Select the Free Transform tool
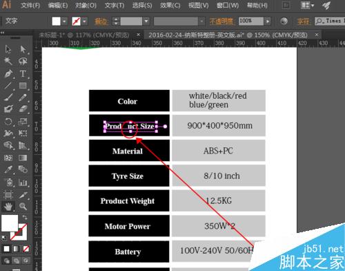This screenshot has width=345, height=271. click(23, 133)
